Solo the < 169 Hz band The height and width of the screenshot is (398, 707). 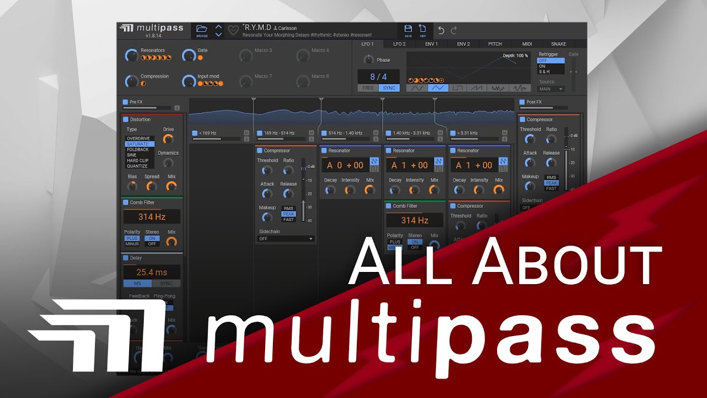[246, 139]
